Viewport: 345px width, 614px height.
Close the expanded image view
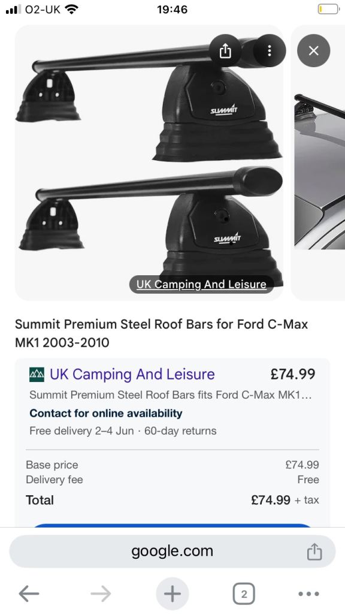tap(313, 50)
